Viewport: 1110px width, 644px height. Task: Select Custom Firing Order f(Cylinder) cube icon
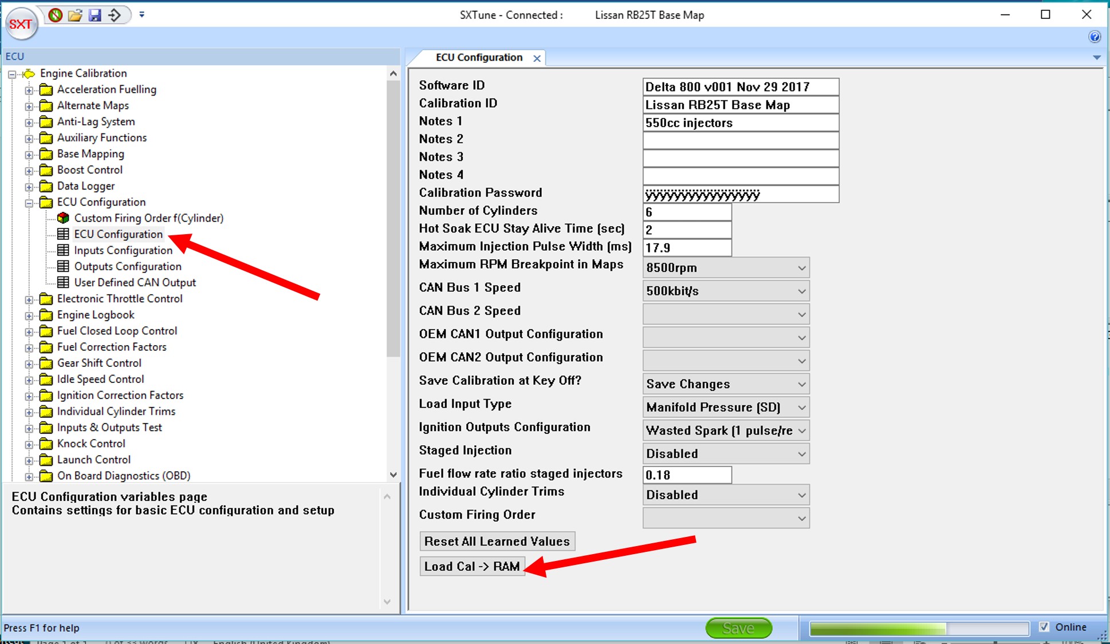pos(64,218)
